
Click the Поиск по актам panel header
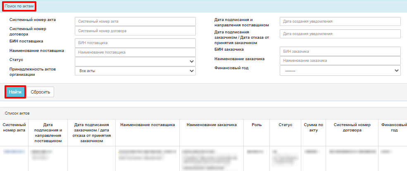click(x=19, y=7)
